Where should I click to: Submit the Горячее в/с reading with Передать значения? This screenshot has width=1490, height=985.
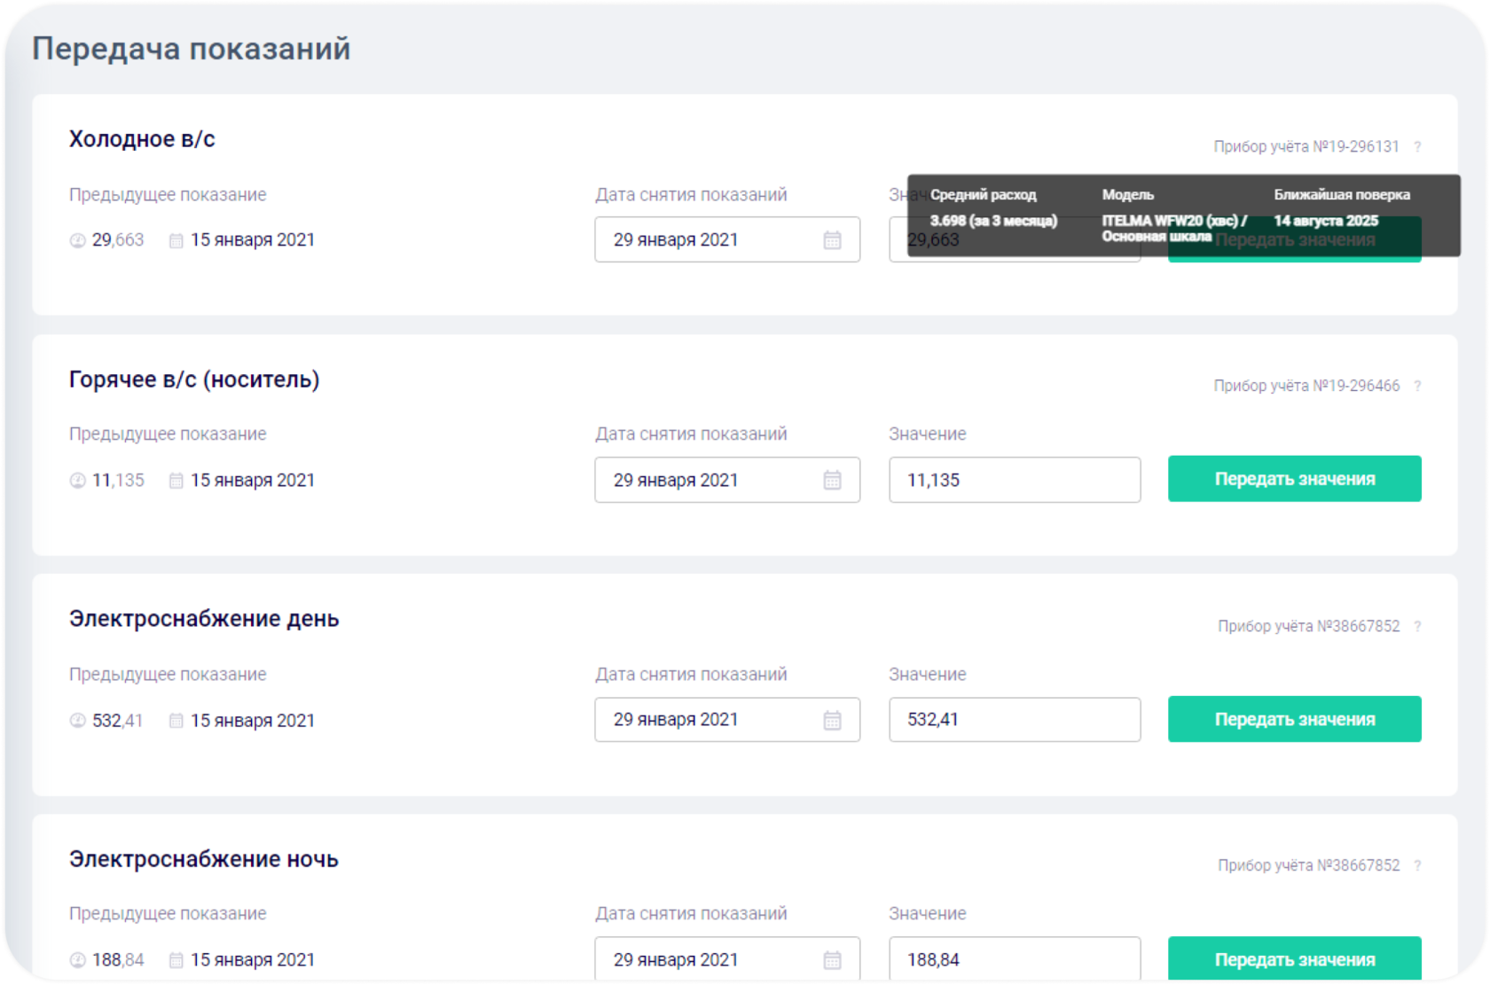[1295, 479]
